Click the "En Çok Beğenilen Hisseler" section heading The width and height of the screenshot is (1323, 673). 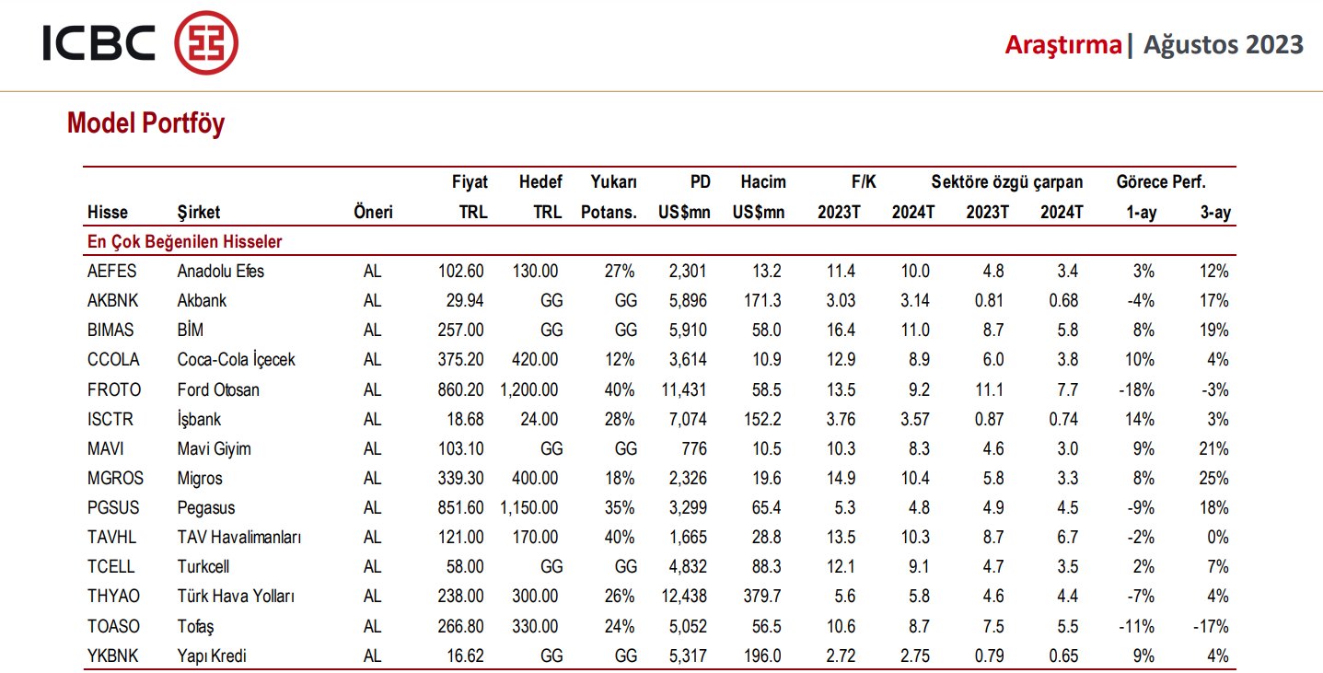coord(184,242)
